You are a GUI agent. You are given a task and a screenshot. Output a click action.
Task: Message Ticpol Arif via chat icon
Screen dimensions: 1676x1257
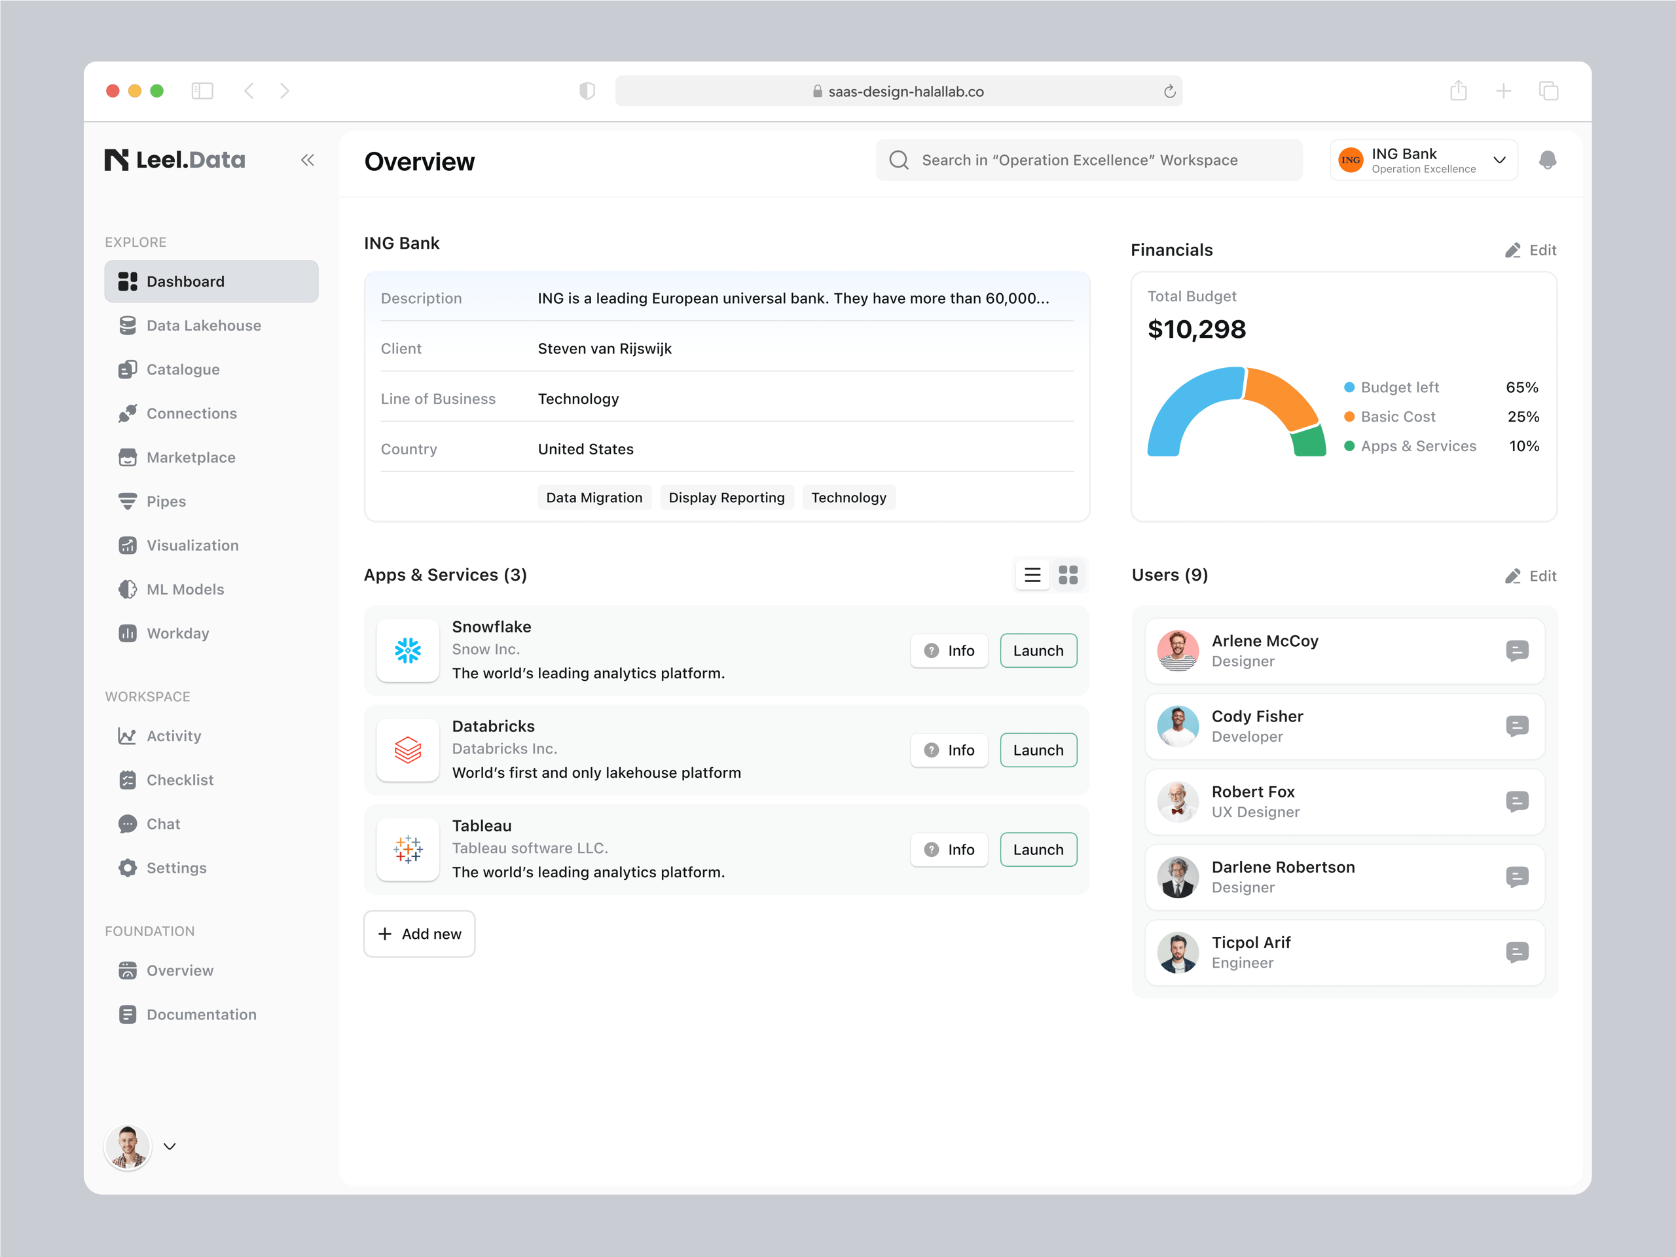click(x=1517, y=953)
